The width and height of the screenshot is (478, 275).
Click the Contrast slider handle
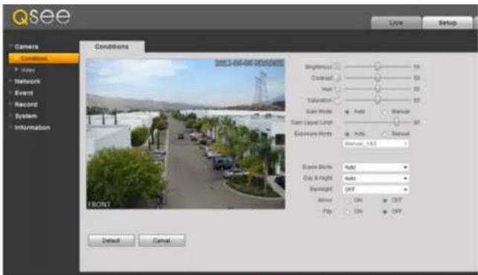[x=378, y=78]
